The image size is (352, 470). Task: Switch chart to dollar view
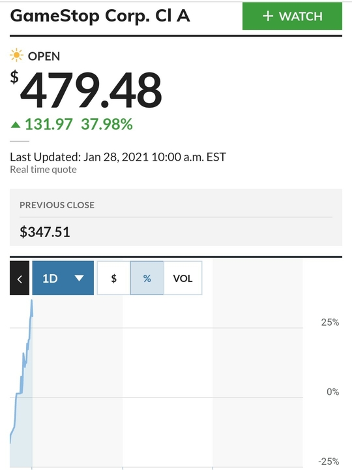[113, 278]
